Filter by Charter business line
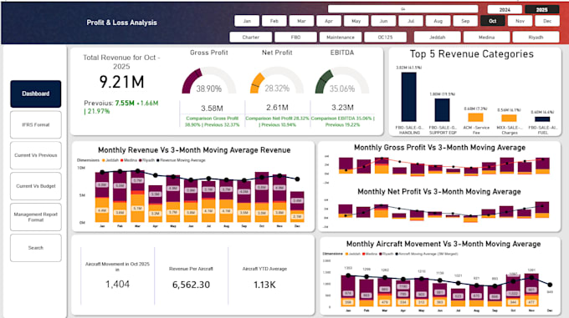The image size is (569, 318). 251,38
